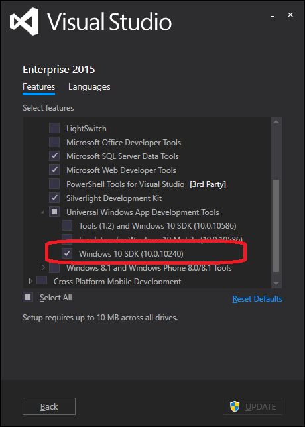Select the LightSwitch label text
Viewport: 305px width, 427px height.
point(86,129)
